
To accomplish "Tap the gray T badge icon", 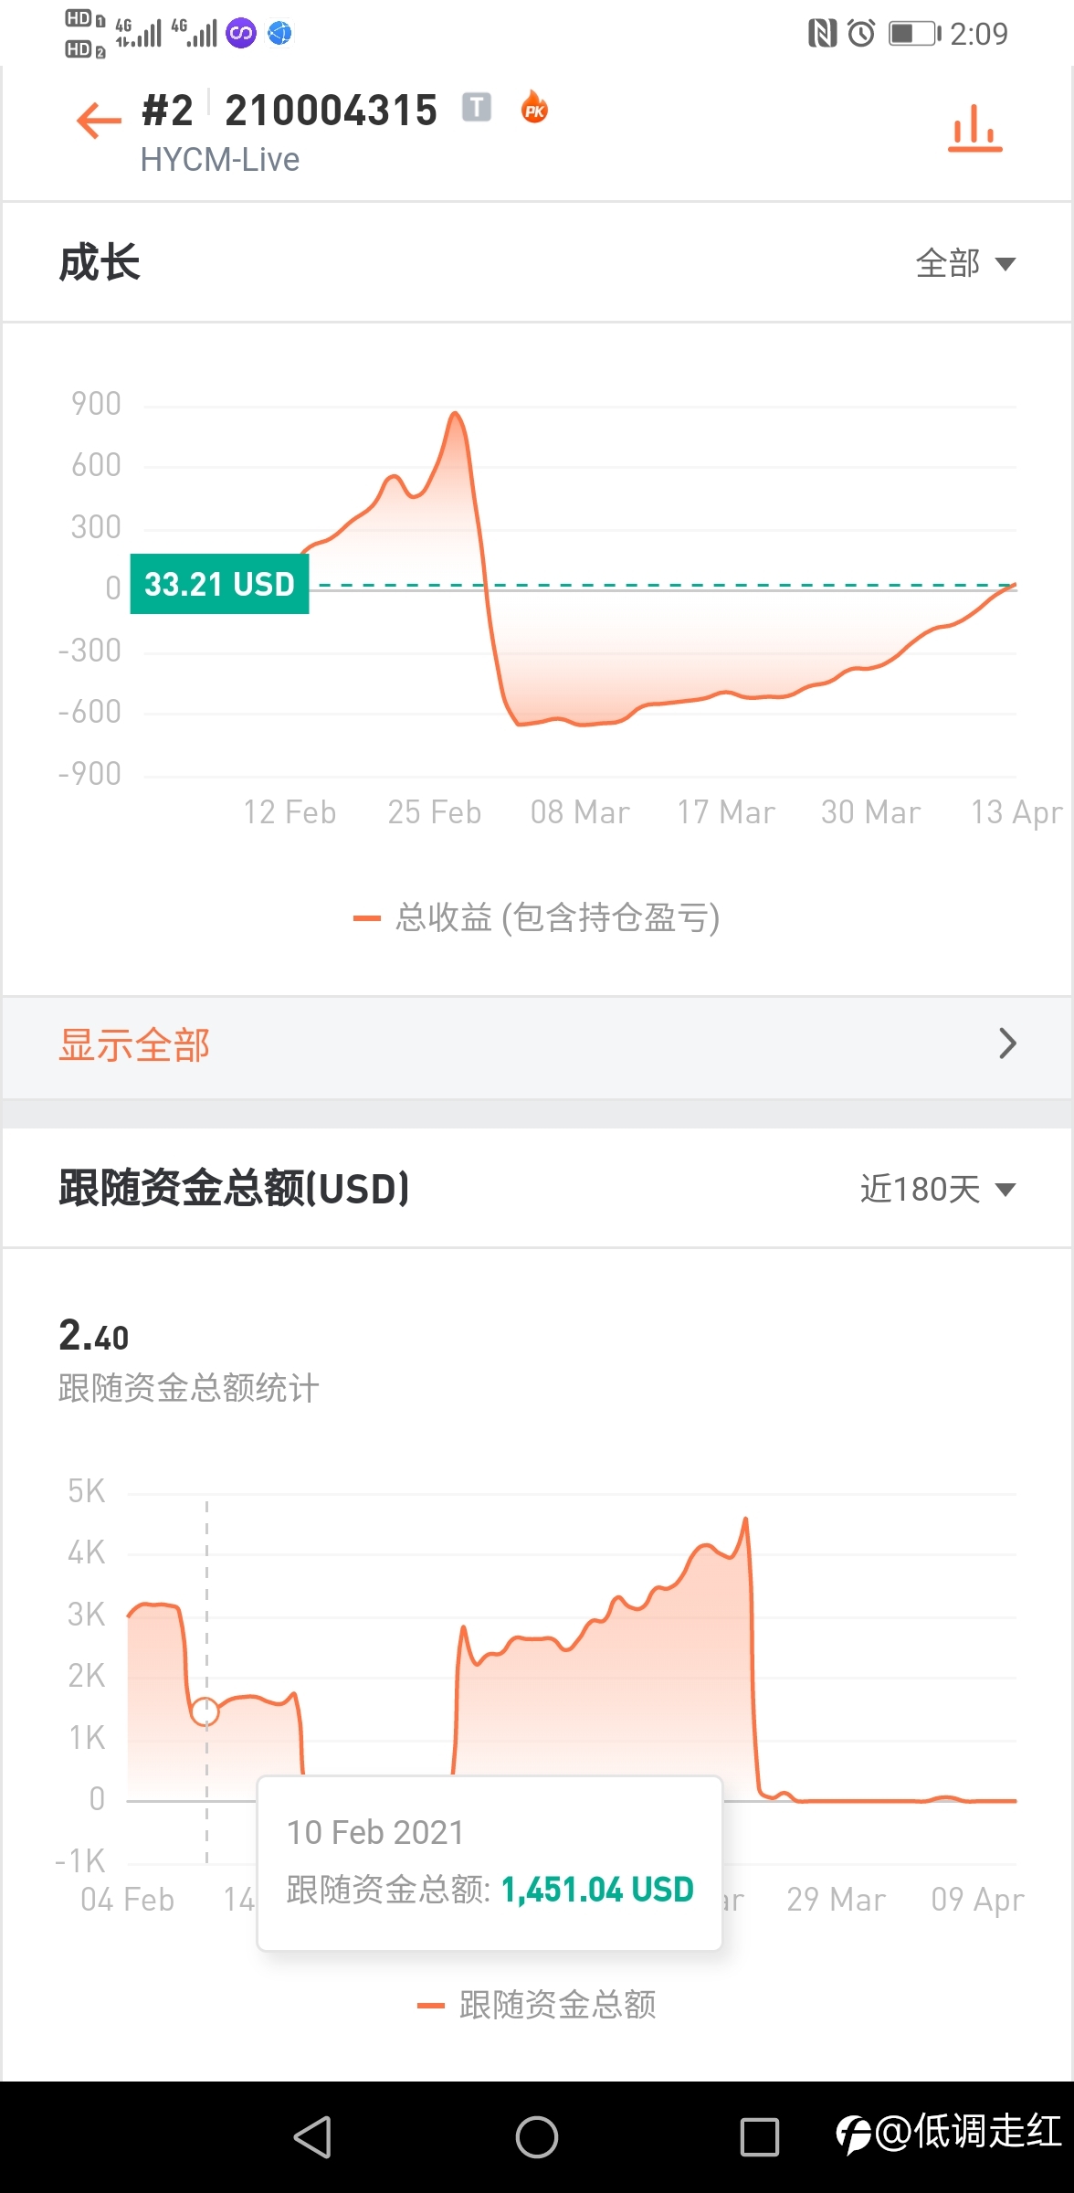I will tap(476, 108).
